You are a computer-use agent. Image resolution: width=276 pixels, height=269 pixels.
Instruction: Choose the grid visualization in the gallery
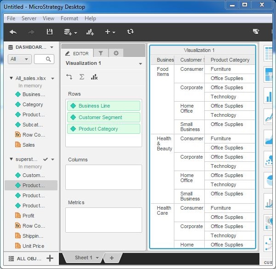269,54
